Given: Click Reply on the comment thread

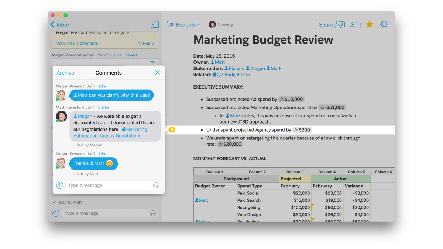Looking at the screenshot, I should click(146, 43).
